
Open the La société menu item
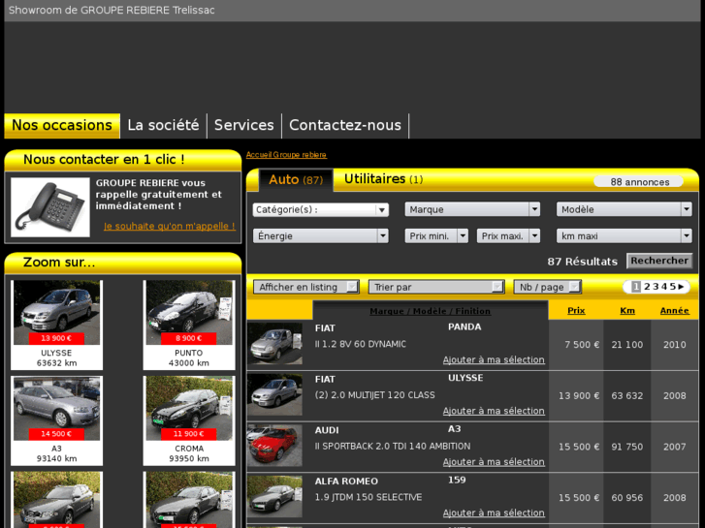pyautogui.click(x=163, y=125)
